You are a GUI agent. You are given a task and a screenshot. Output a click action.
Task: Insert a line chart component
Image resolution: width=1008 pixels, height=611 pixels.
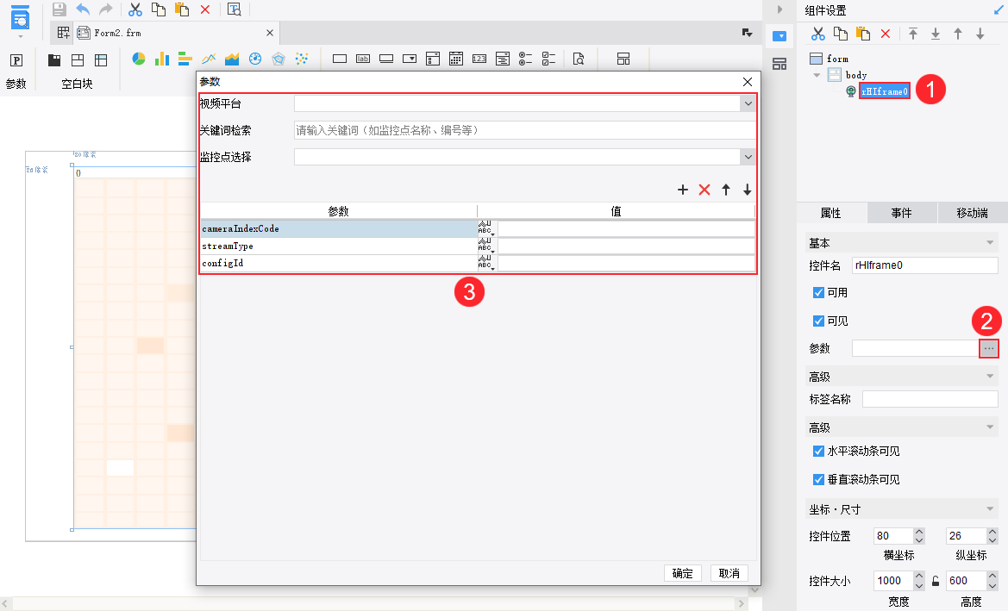click(x=209, y=59)
